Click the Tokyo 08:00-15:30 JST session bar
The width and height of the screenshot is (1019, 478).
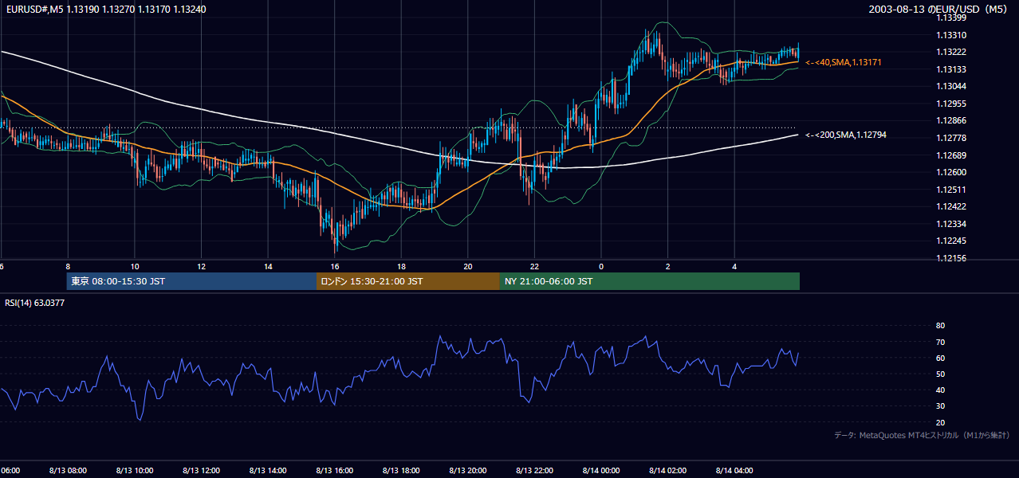191,281
